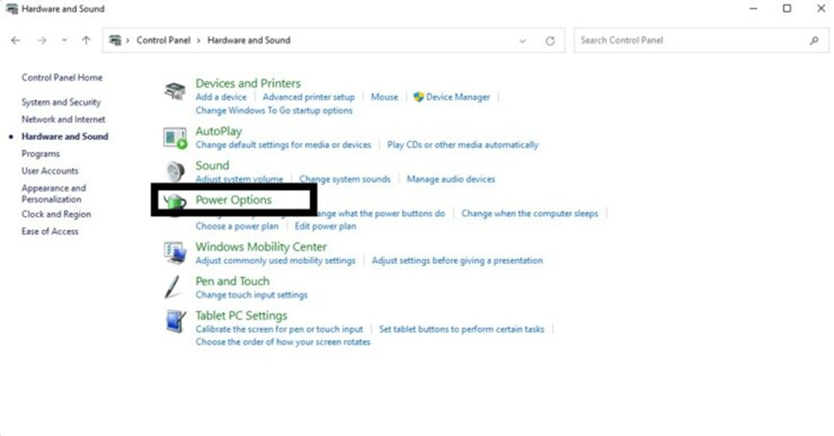Click Adjust commonly used mobility settings
The image size is (834, 436).
point(275,261)
